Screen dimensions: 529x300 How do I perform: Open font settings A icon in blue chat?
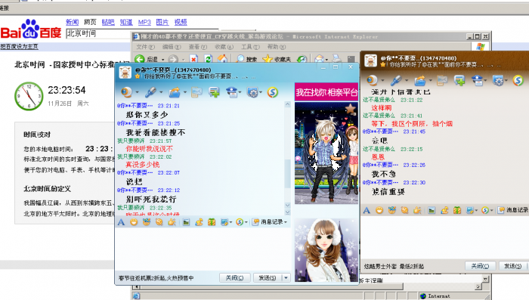121,222
